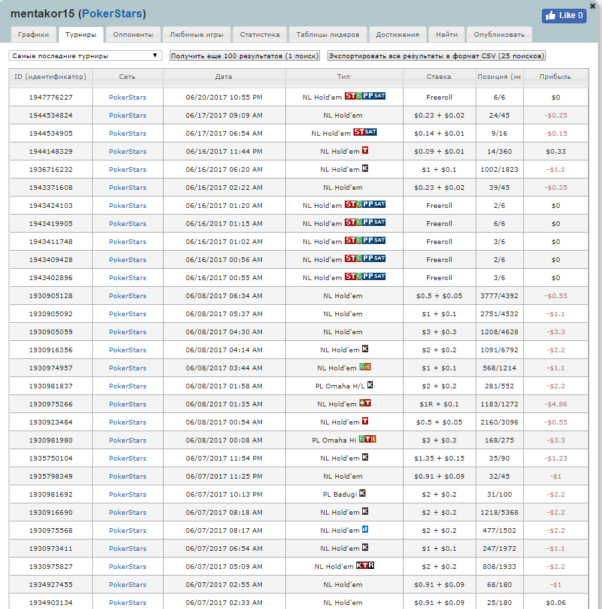Click the ST PP SAT badge in row 1943419905
The height and width of the screenshot is (609, 602).
coord(365,222)
